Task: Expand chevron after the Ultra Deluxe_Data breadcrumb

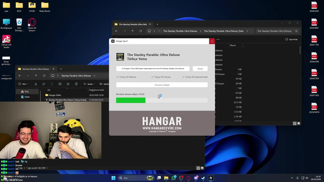Action: click(247, 31)
